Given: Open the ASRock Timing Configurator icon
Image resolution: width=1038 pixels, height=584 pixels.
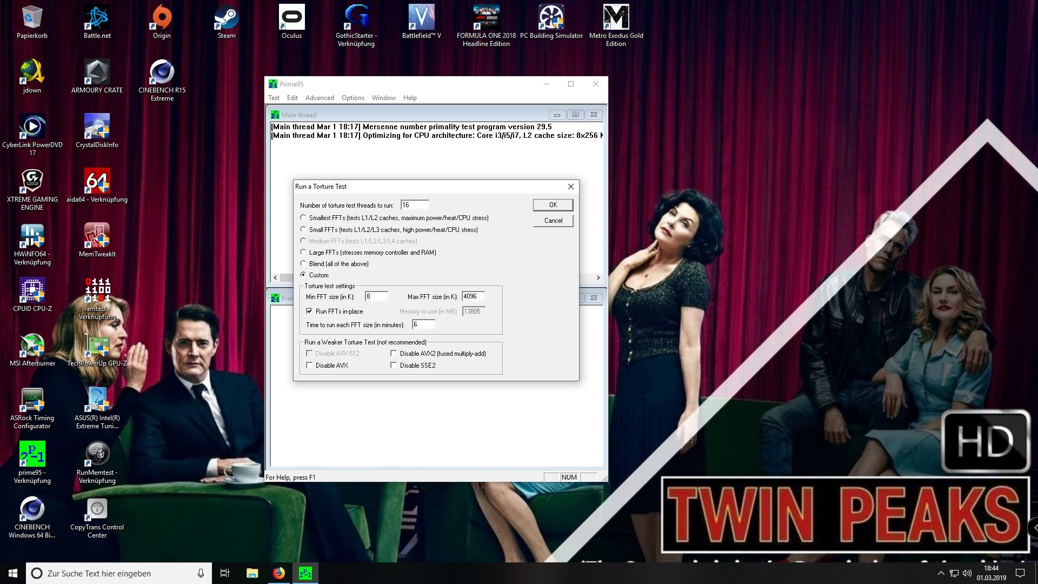Looking at the screenshot, I should click(32, 400).
